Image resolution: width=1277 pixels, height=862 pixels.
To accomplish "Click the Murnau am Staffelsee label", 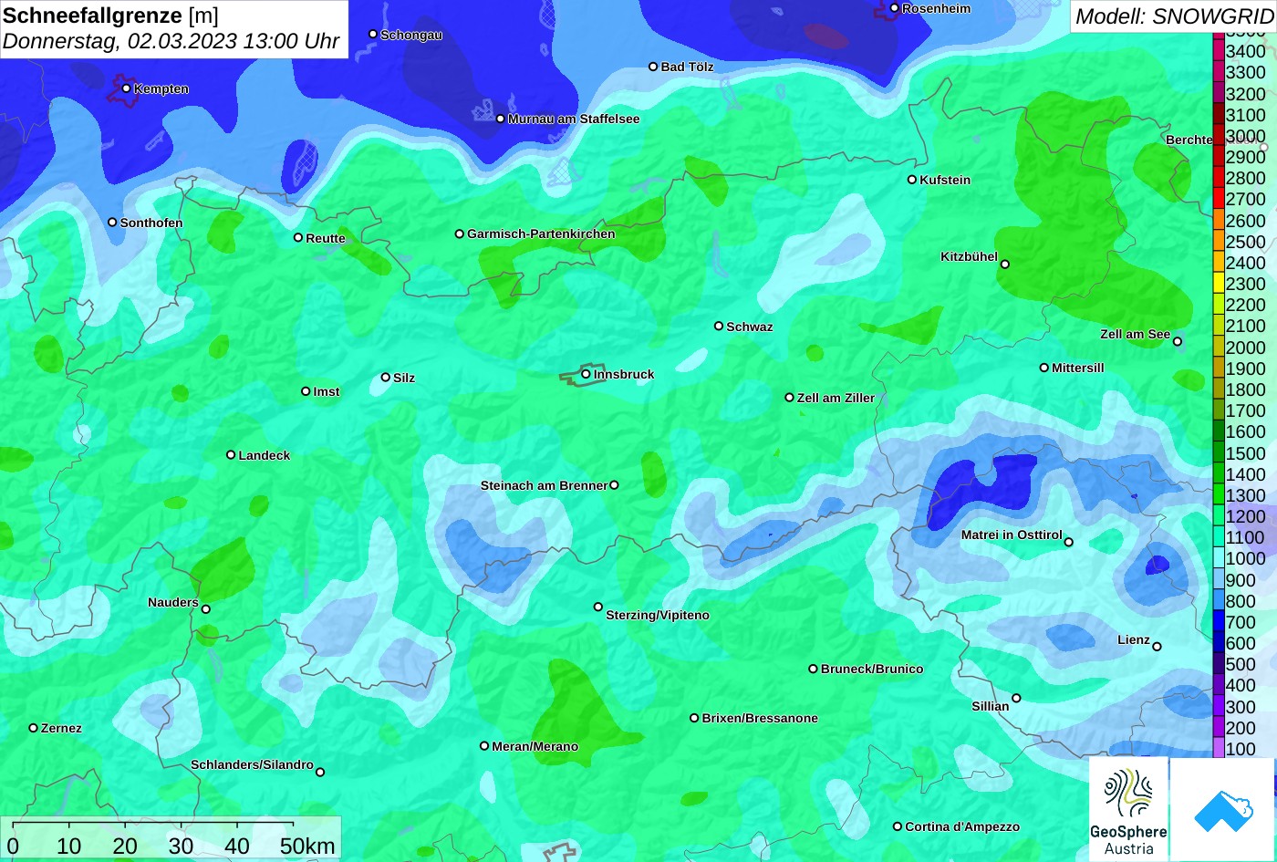I will point(574,119).
